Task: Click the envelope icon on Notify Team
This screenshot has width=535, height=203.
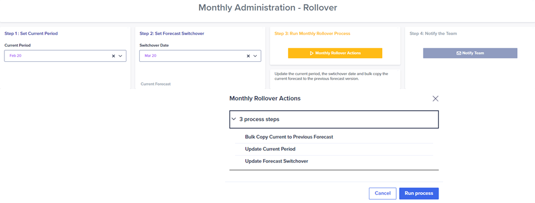Action: (x=459, y=53)
